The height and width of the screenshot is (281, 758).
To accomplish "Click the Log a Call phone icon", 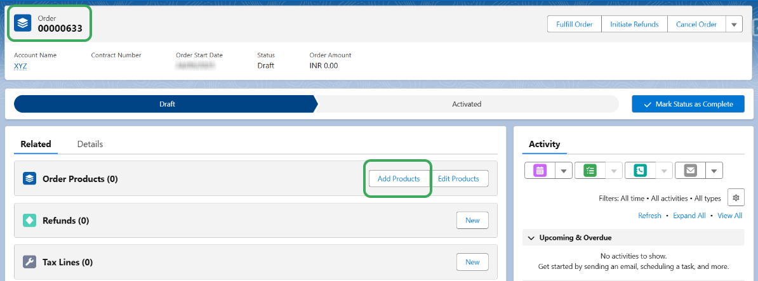I will pyautogui.click(x=641, y=170).
